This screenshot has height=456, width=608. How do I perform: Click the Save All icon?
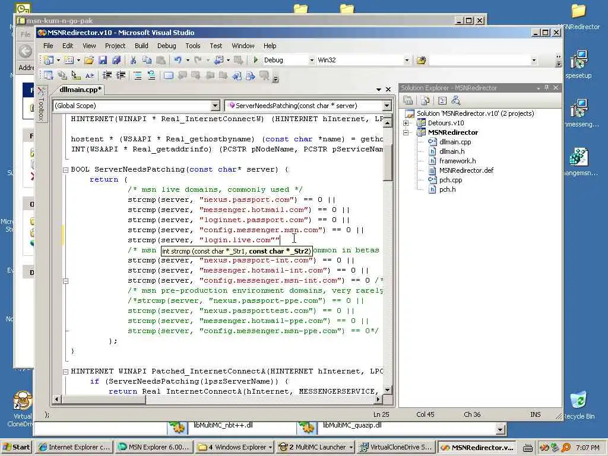[x=116, y=60]
